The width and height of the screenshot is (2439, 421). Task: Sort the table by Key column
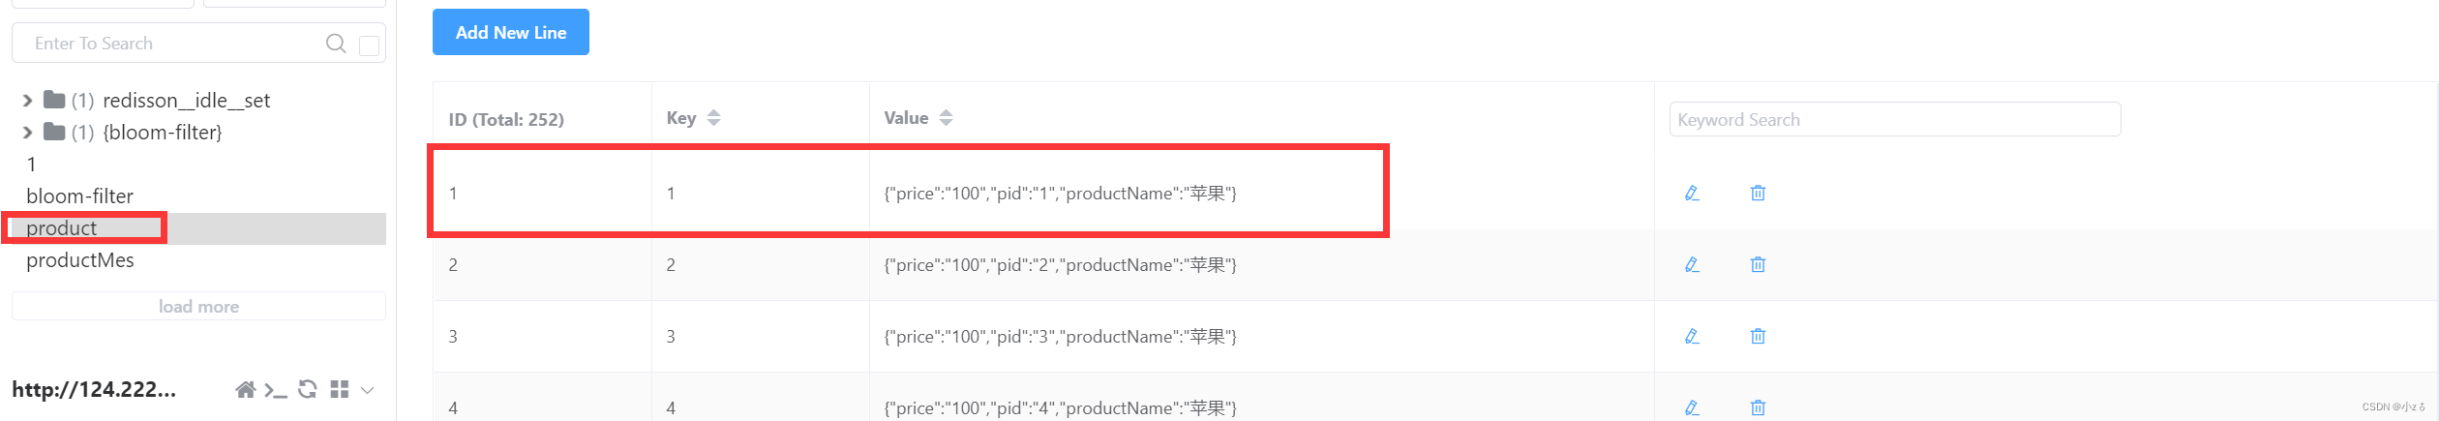(713, 118)
